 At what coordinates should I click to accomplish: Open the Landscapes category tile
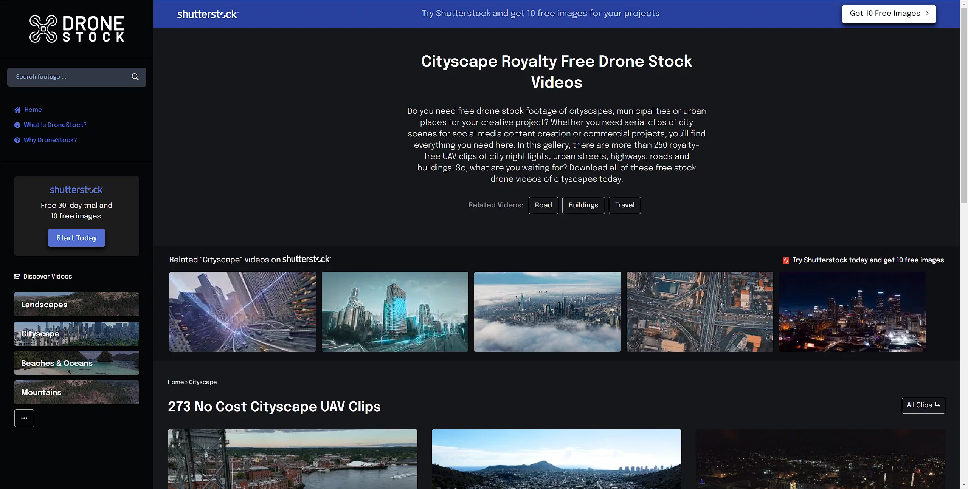pyautogui.click(x=77, y=304)
